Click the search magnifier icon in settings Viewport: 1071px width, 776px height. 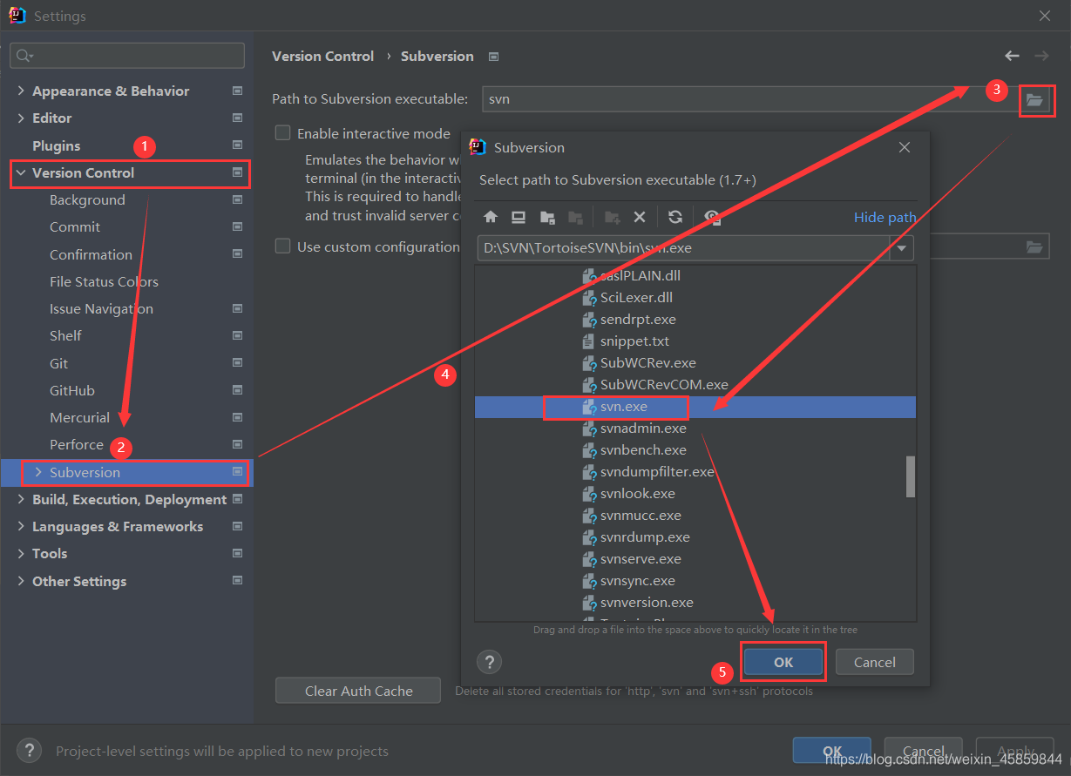pos(24,56)
